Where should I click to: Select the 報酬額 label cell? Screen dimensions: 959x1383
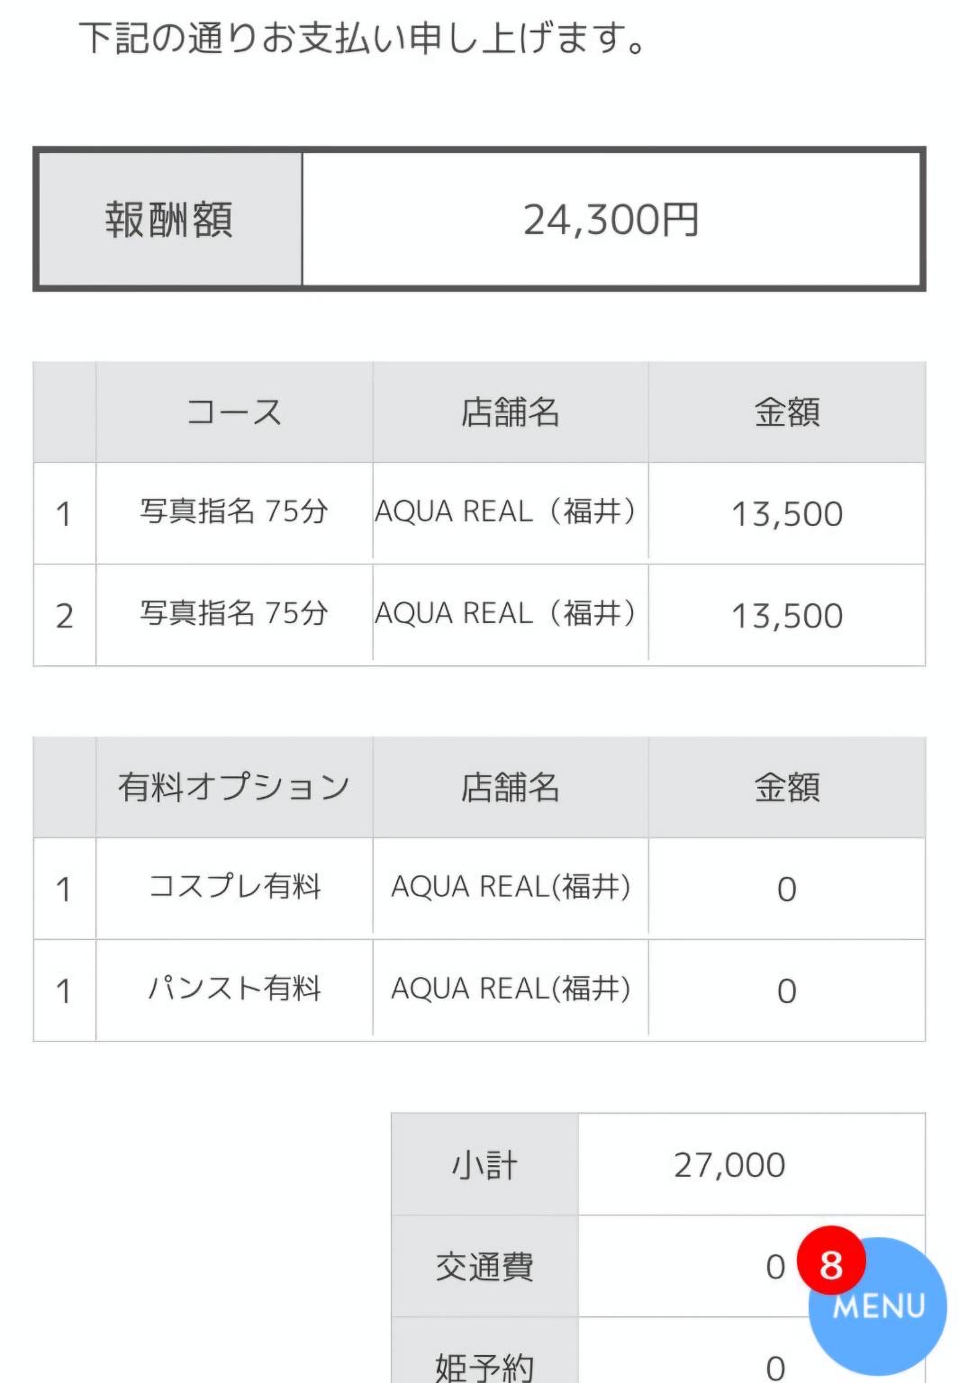click(x=168, y=220)
